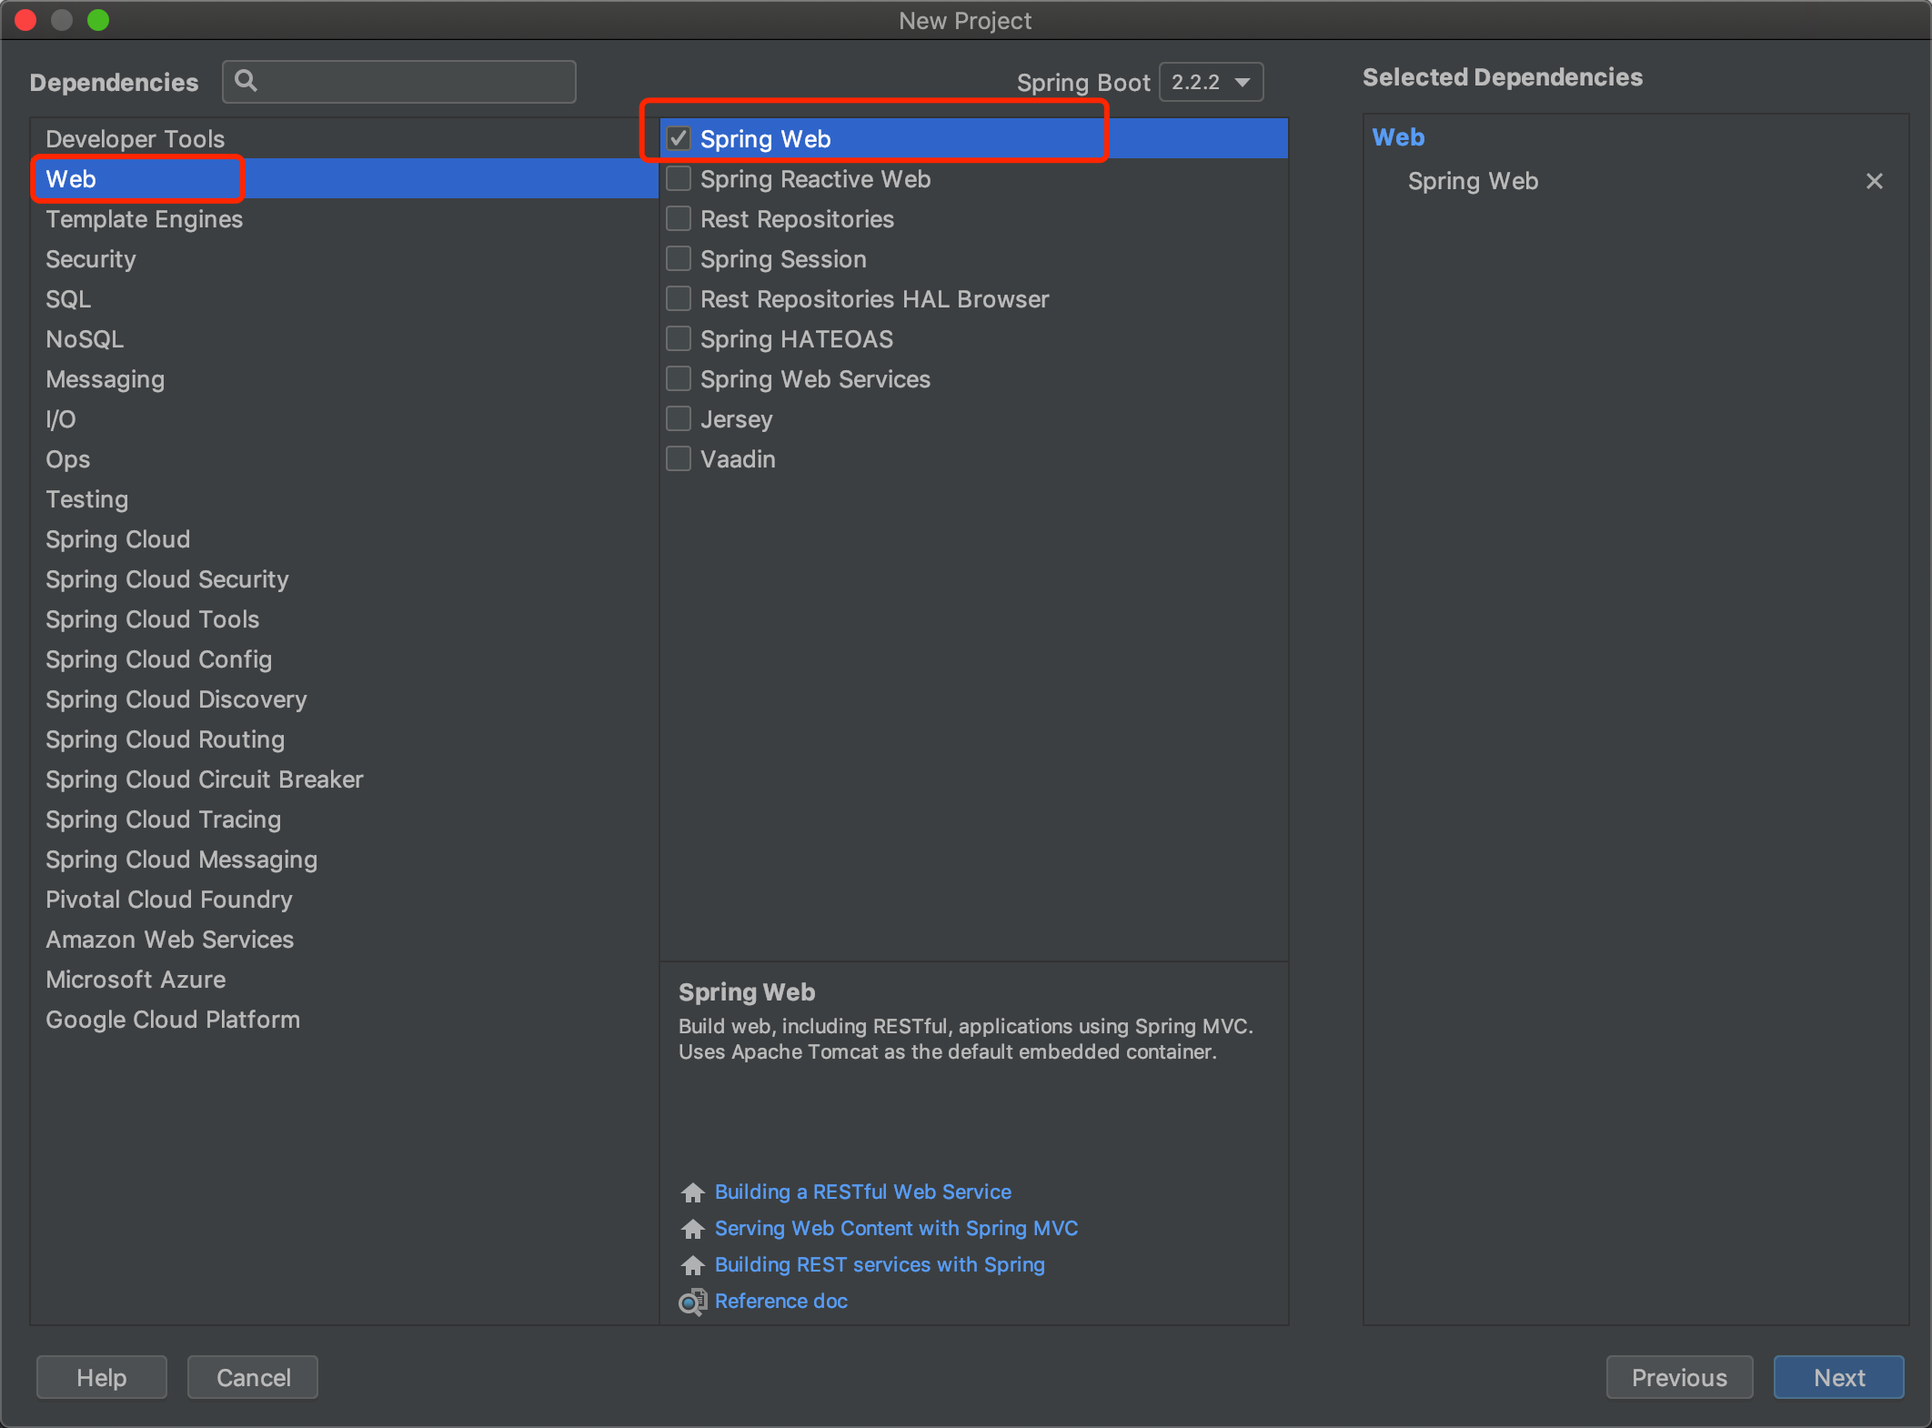Open Building REST services with Spring link

880,1264
